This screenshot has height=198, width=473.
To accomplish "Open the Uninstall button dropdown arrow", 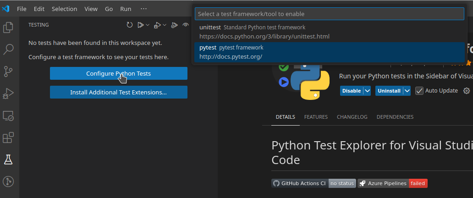I will click(x=407, y=91).
